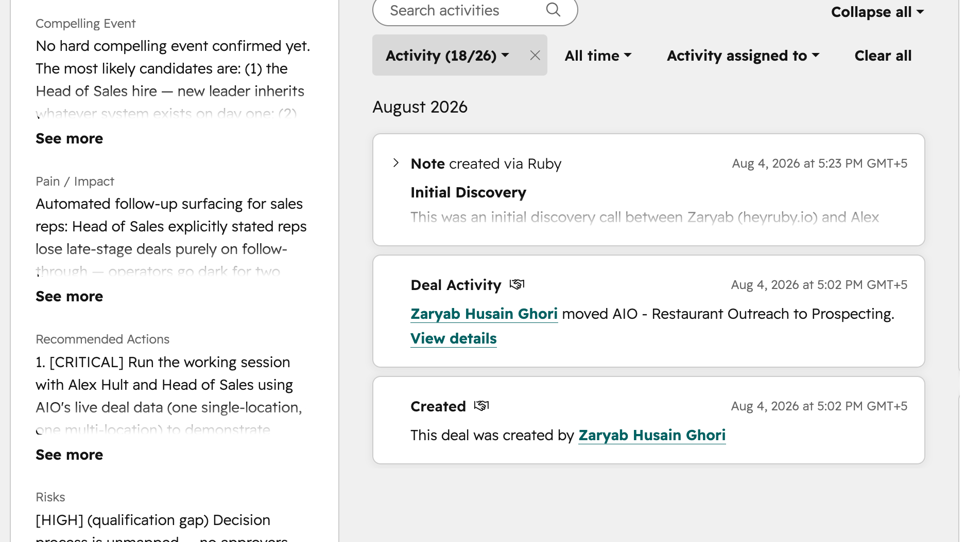Image resolution: width=965 pixels, height=542 pixels.
Task: Open the Activity (18/26) filter dropdown
Action: [447, 56]
